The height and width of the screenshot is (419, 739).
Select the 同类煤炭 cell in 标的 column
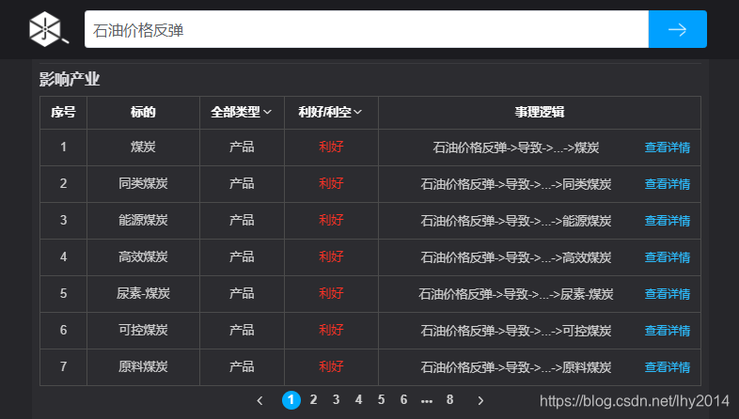[x=143, y=183]
